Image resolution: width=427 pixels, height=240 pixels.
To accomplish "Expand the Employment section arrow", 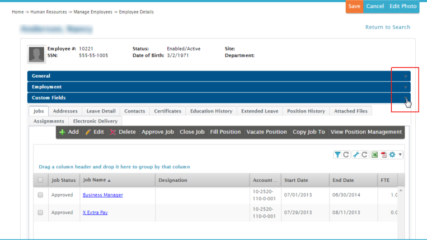I will pos(406,87).
